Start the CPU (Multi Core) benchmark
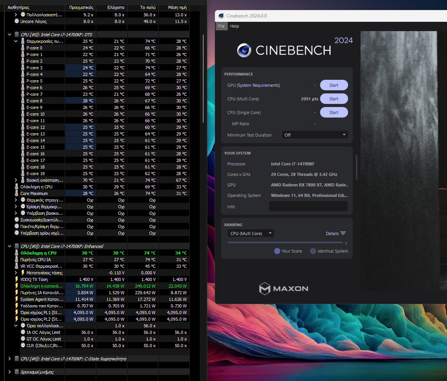Viewport: 447px width, 381px height. [334, 99]
